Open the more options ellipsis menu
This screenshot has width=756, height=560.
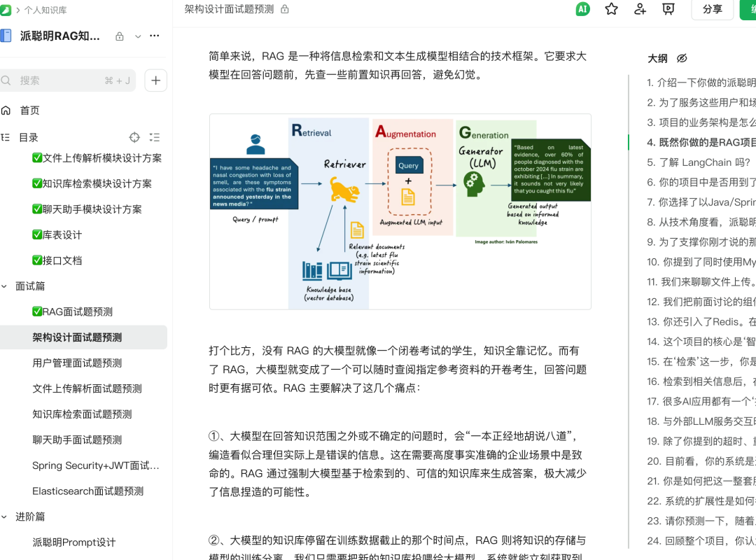pyautogui.click(x=154, y=36)
